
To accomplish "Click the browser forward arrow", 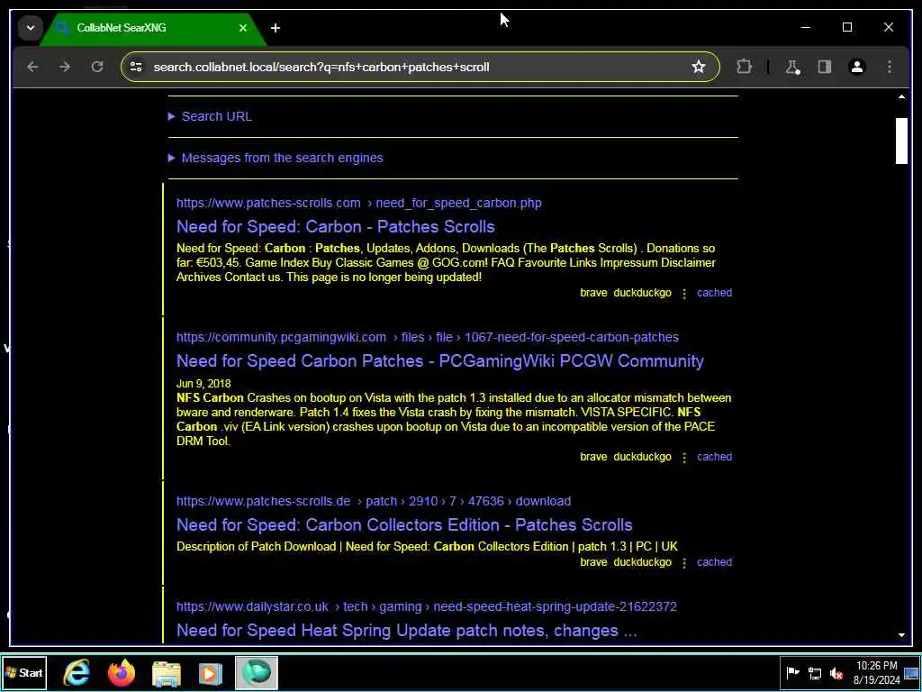I will [65, 67].
